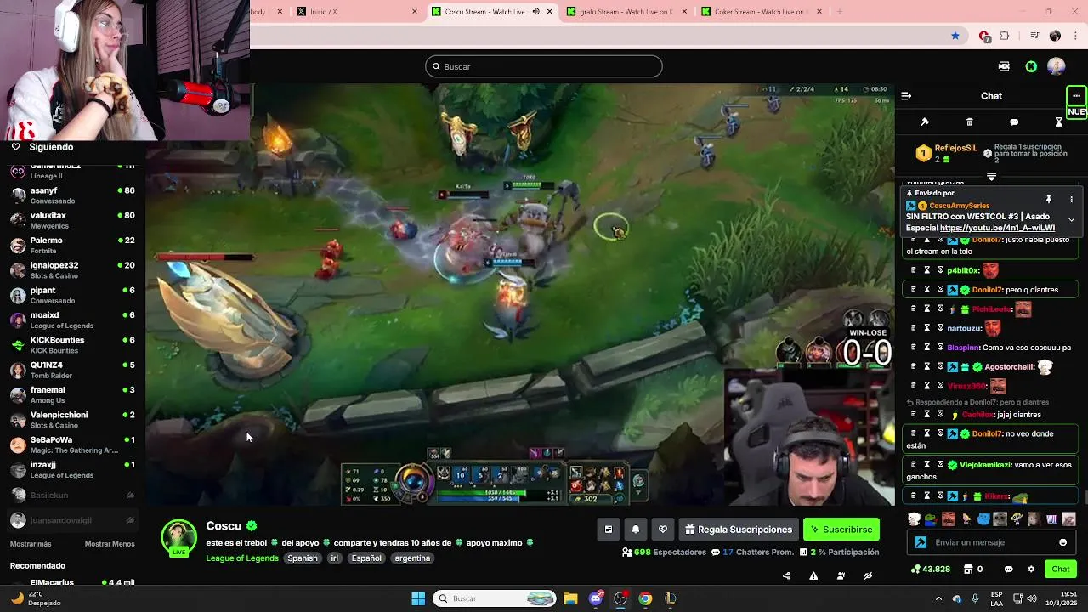Open the Kick logo icon in top bar
Image resolution: width=1088 pixels, height=612 pixels.
coord(1031,66)
